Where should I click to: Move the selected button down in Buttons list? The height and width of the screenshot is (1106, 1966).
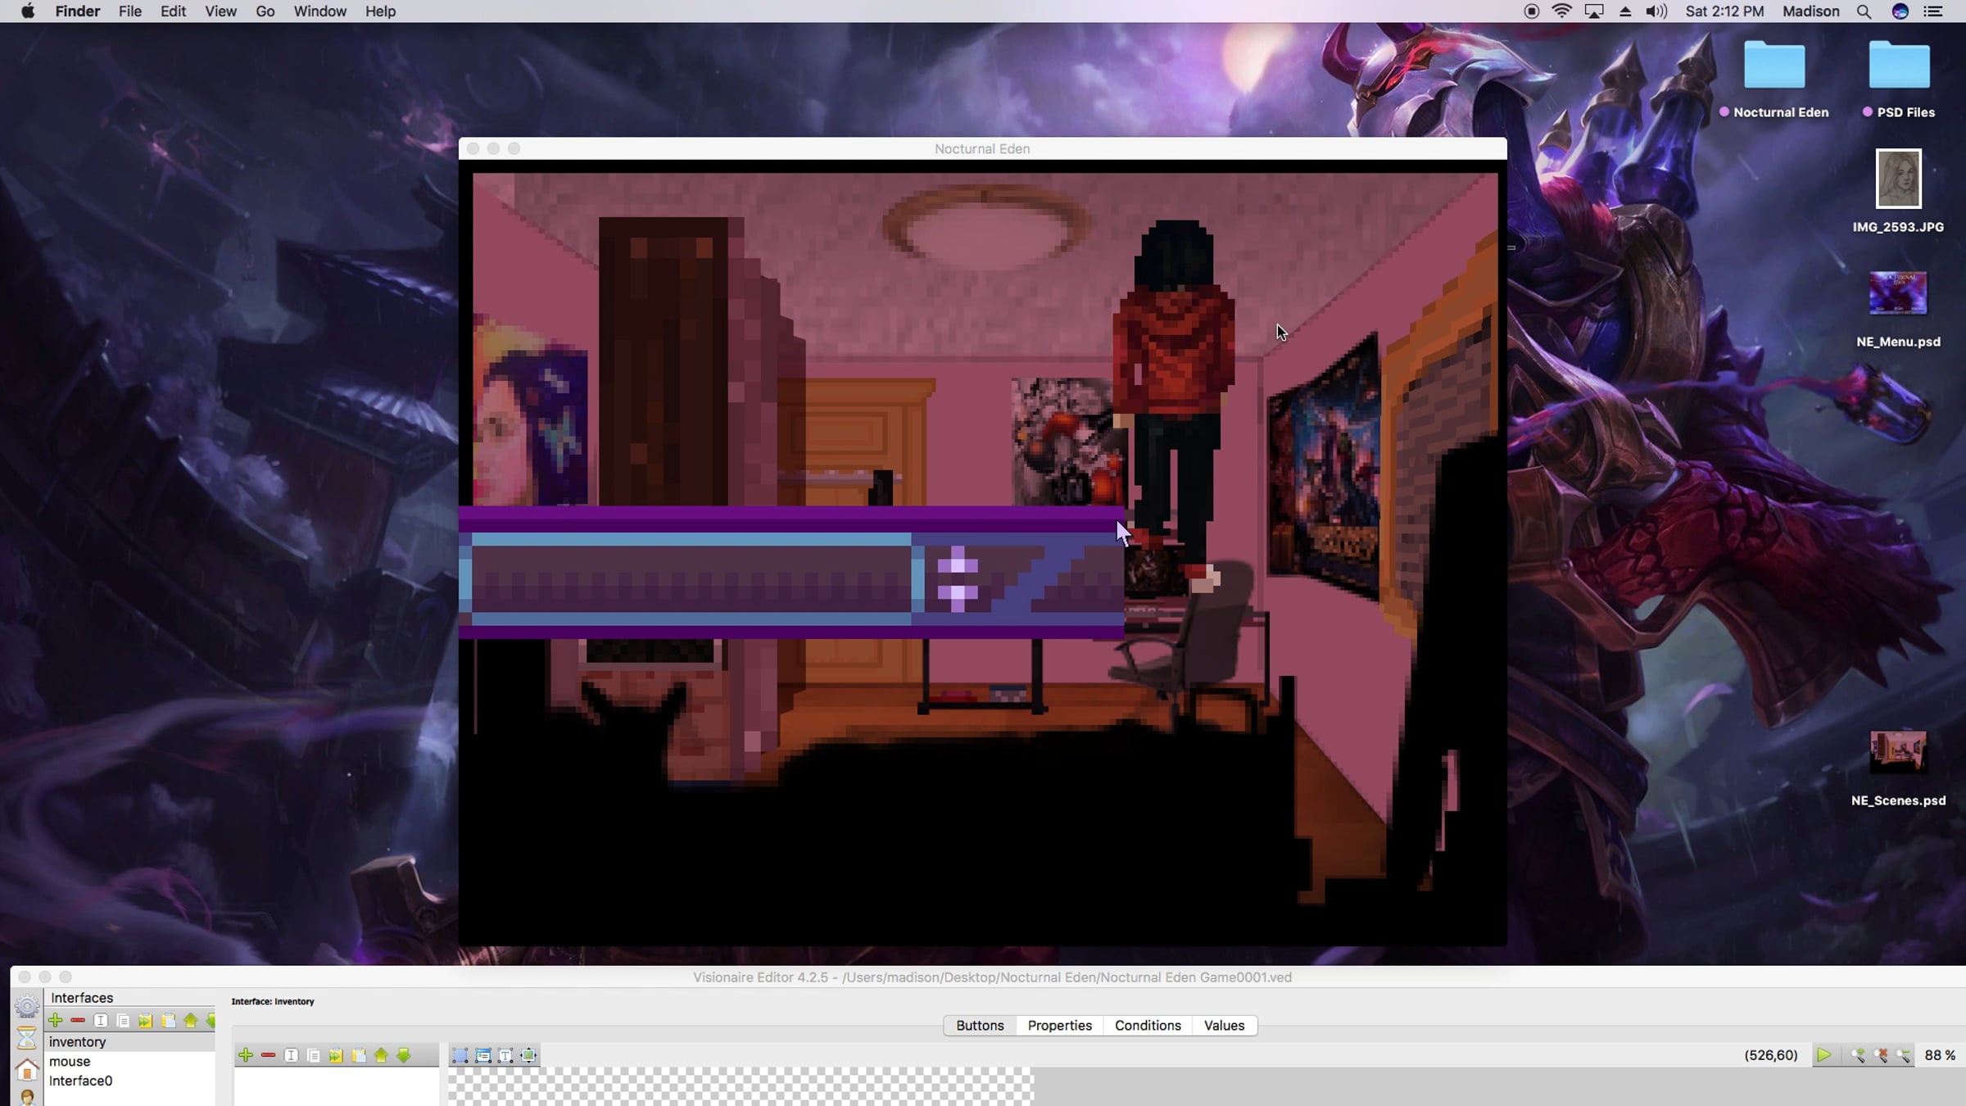pyautogui.click(x=404, y=1055)
